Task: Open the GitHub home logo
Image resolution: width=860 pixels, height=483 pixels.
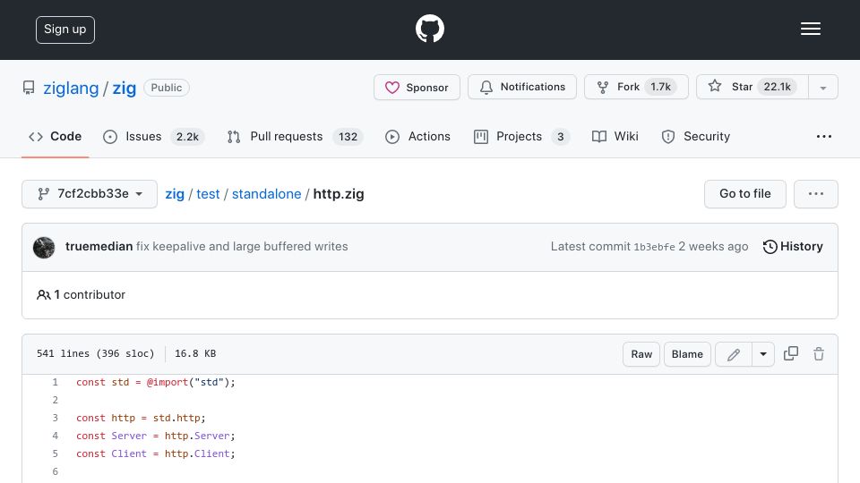Action: click(x=429, y=29)
